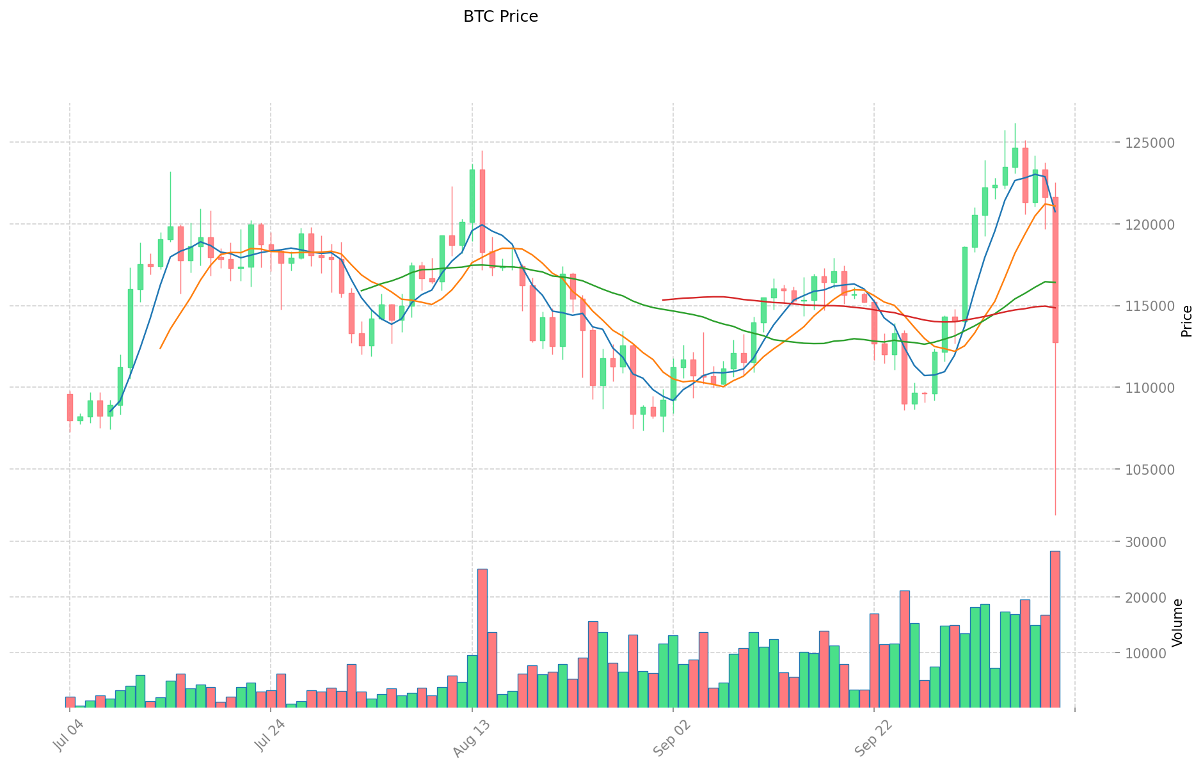Select the tall red volume bar after Aug 13
The width and height of the screenshot is (1203, 769).
point(482,638)
